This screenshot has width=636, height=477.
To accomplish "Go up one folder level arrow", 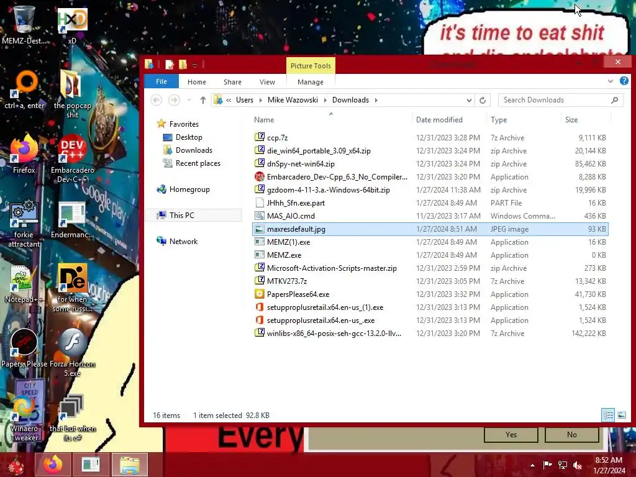I will coord(203,100).
